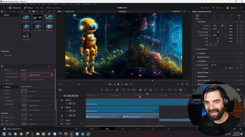Collapse the Open FX tree group
The width and height of the screenshot is (245, 137).
click(2, 91)
